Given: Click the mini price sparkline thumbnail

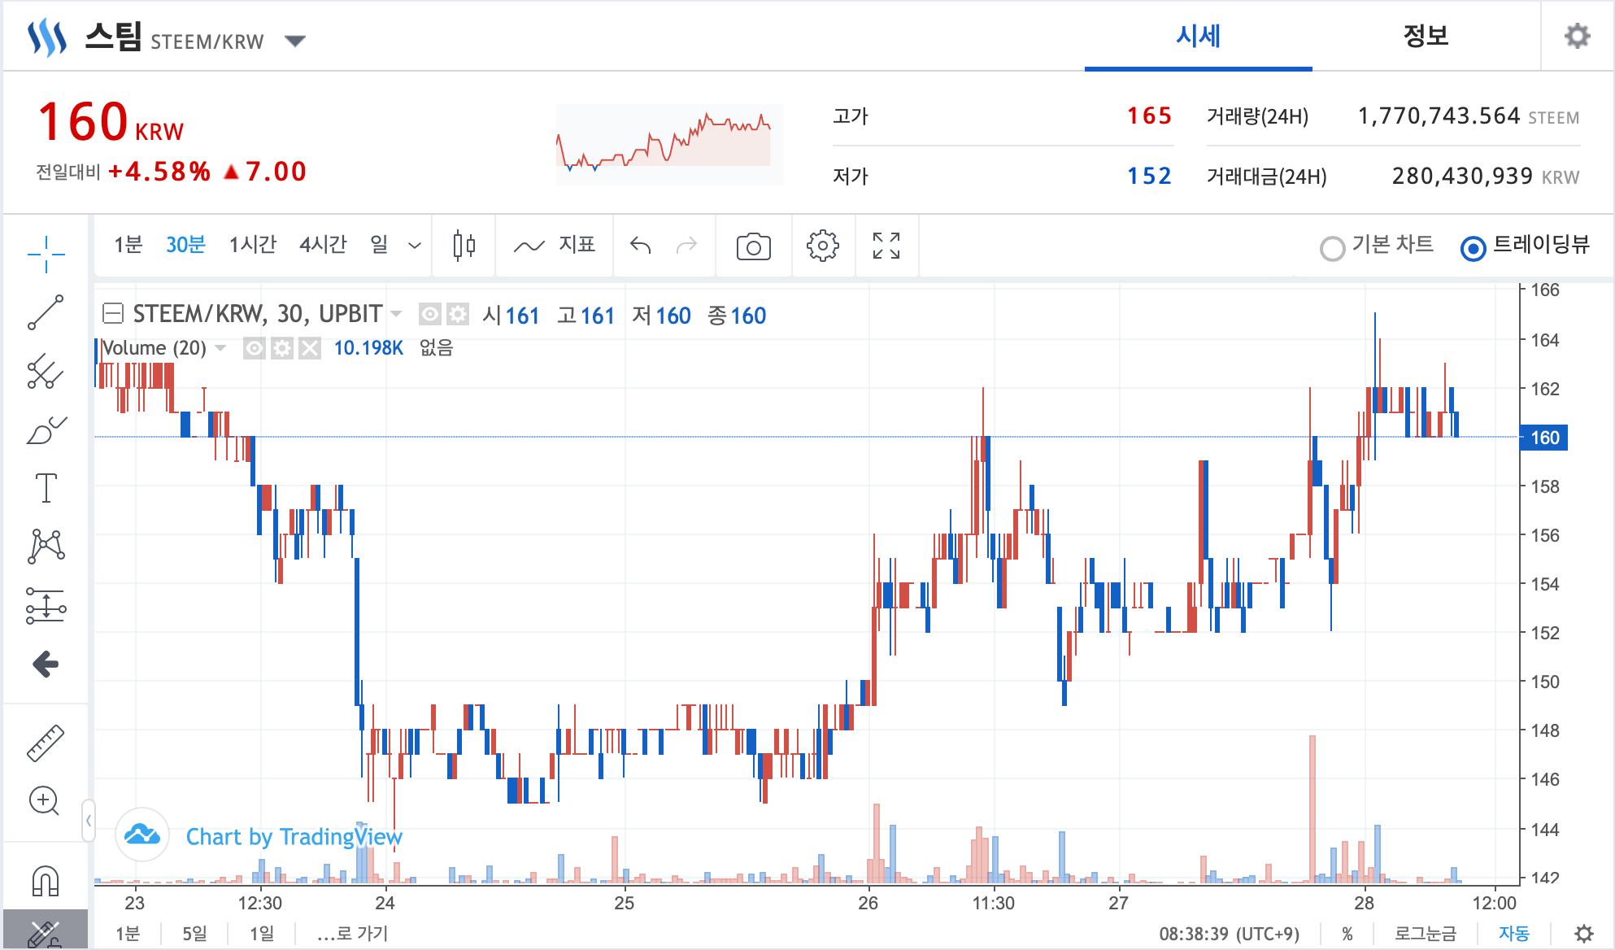Looking at the screenshot, I should click(669, 144).
